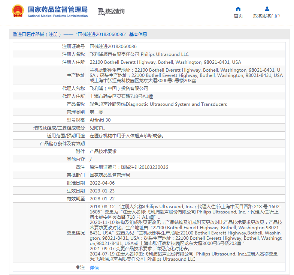This screenshot has height=275, width=294.
Task: Click the 变更情况 row label
Action: tap(76, 233)
